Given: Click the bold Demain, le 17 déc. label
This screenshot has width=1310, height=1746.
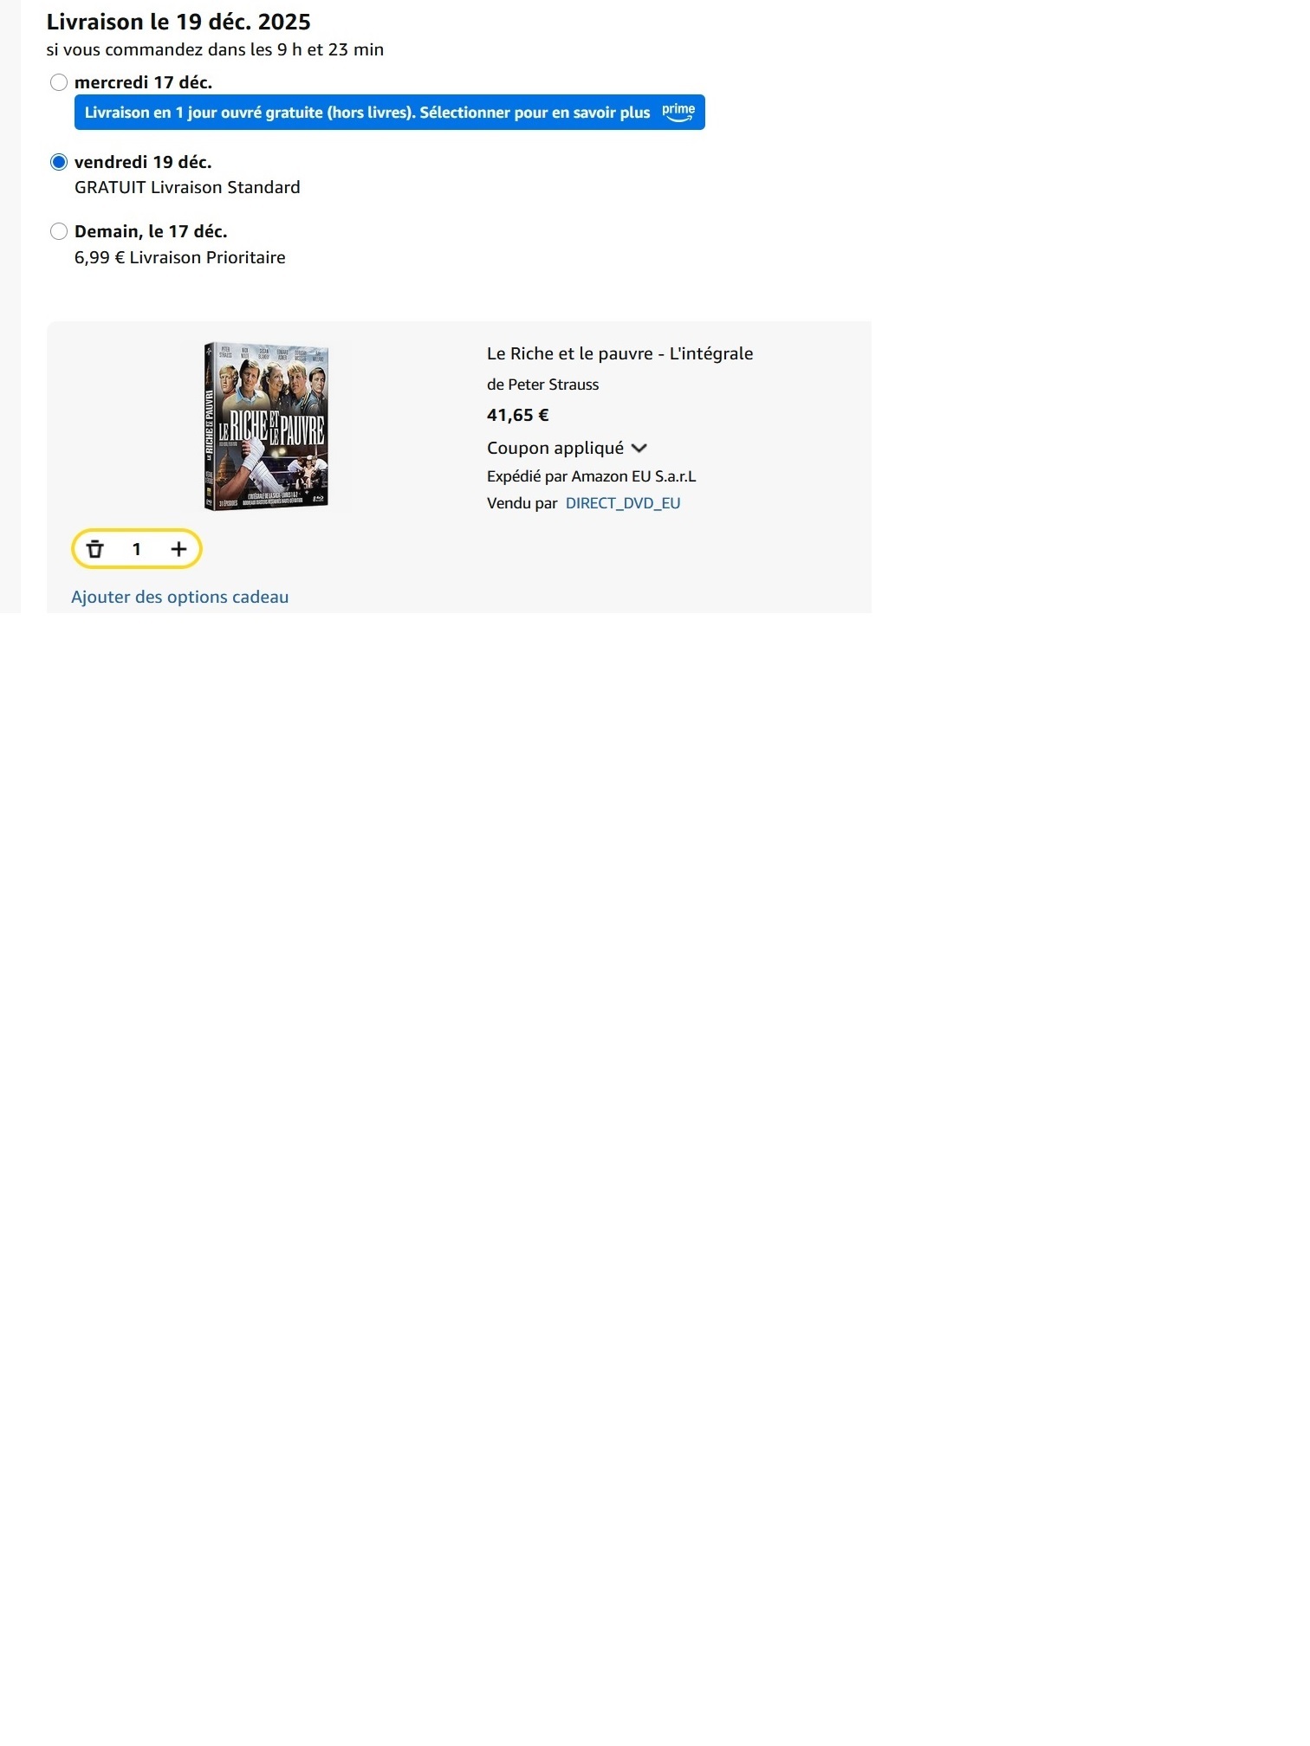Looking at the screenshot, I should point(151,231).
